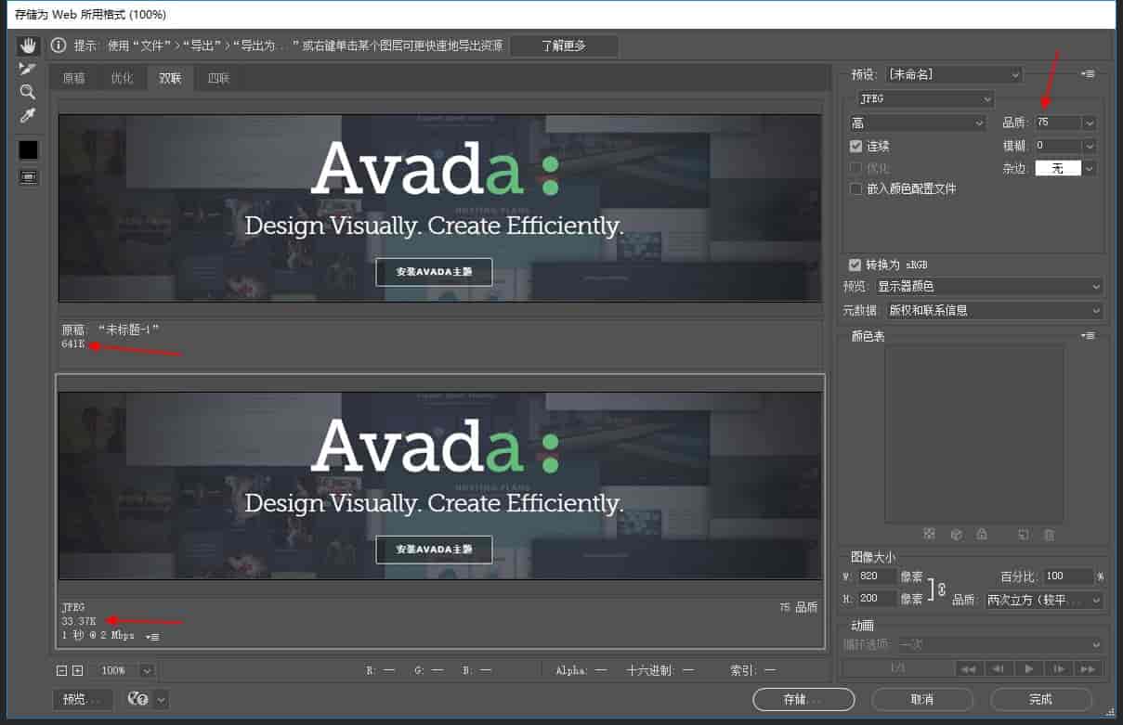
Task: Click the width-height constrain link icon
Action: (x=941, y=588)
